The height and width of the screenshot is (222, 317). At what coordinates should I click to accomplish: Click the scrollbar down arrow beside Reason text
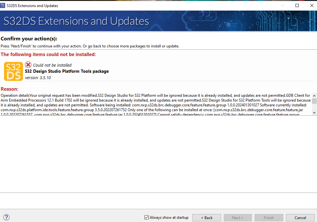314,112
